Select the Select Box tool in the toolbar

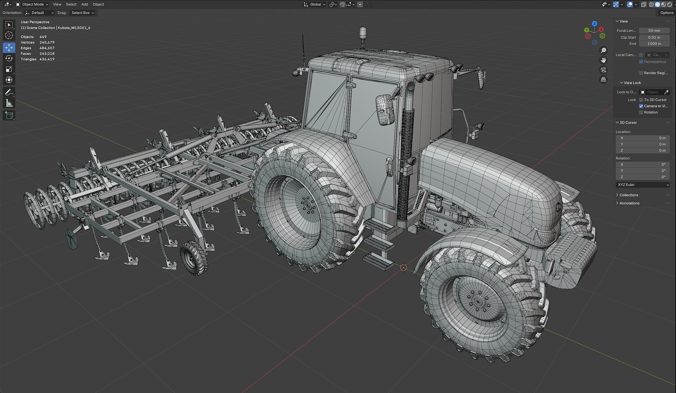pos(9,25)
